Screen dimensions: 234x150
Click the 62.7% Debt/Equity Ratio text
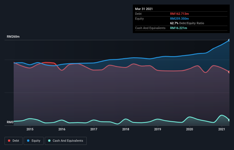click(187, 23)
